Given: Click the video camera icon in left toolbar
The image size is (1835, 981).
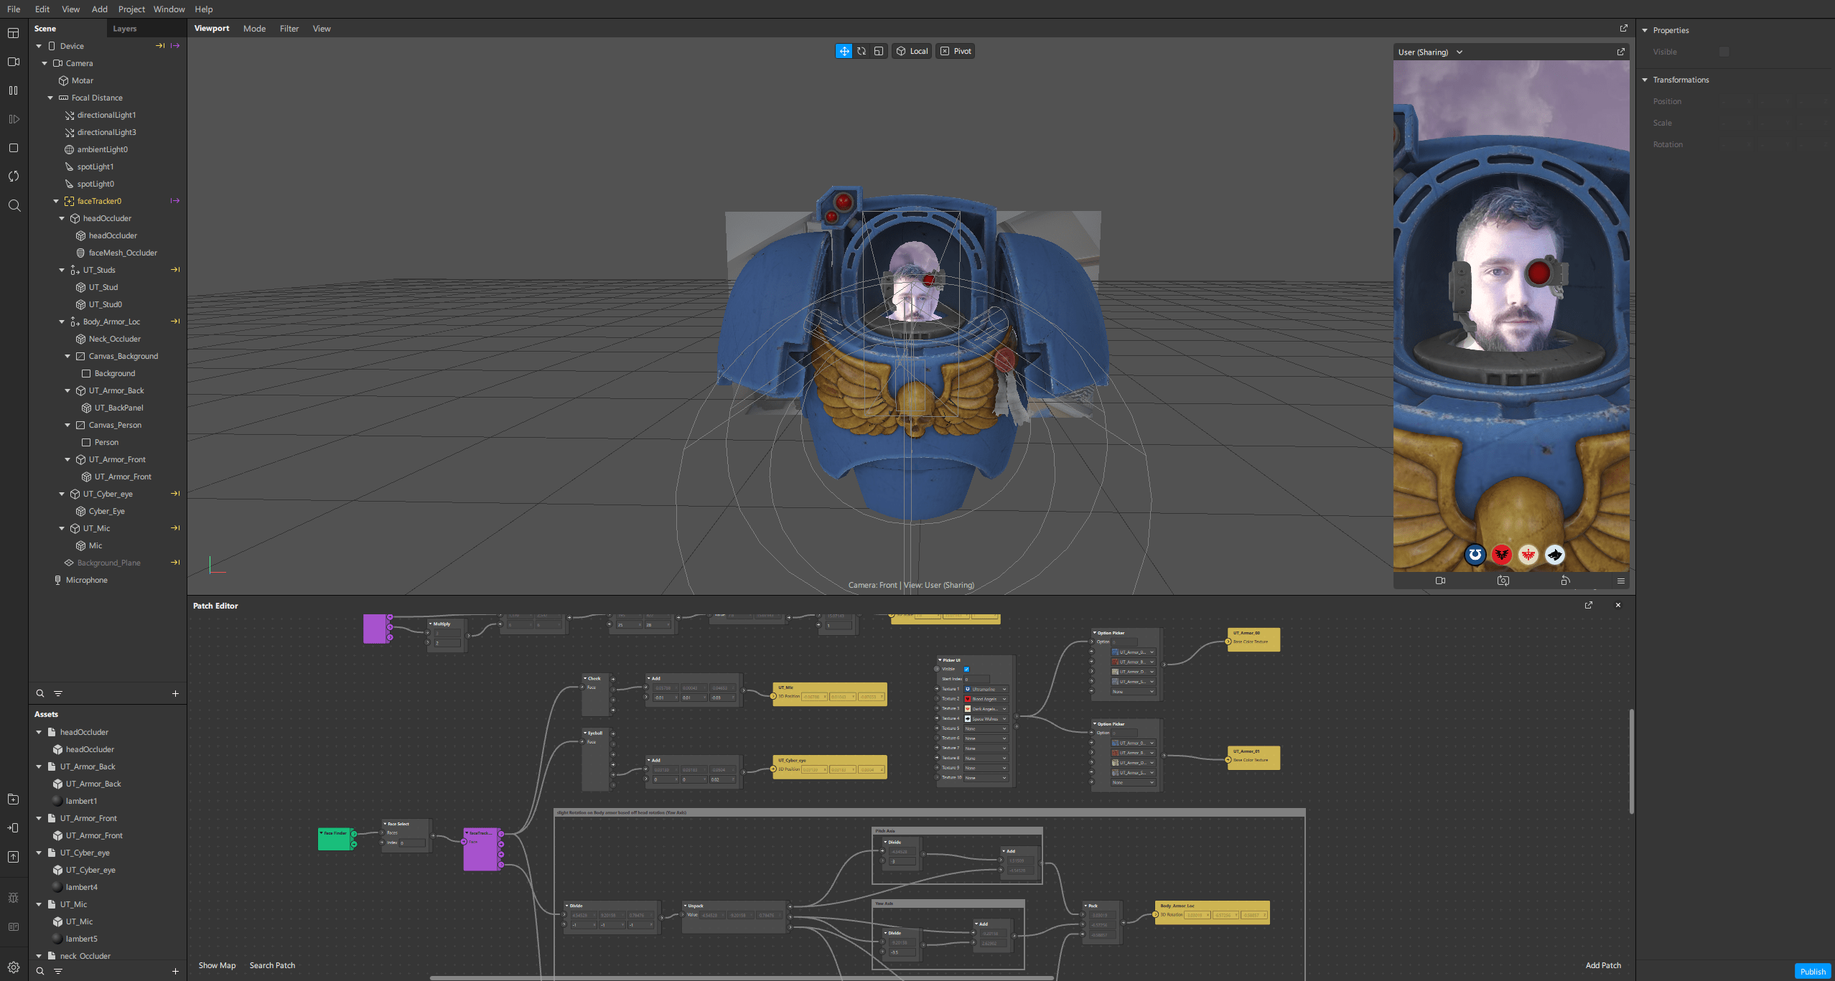Looking at the screenshot, I should click(x=13, y=62).
